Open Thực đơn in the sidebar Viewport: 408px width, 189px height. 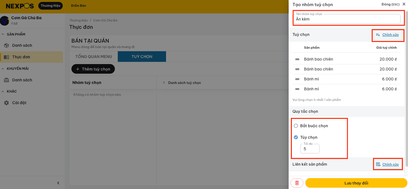pyautogui.click(x=32, y=57)
